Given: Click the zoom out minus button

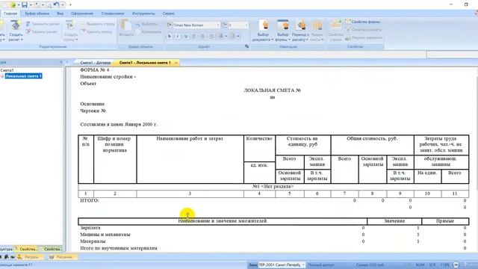Looking at the screenshot, I should pyautogui.click(x=456, y=265).
